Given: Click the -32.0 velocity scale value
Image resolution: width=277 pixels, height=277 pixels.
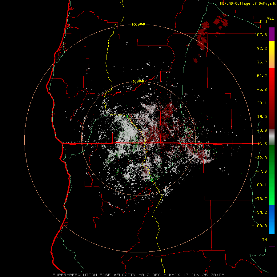Looking at the screenshot, I should [261, 158].
